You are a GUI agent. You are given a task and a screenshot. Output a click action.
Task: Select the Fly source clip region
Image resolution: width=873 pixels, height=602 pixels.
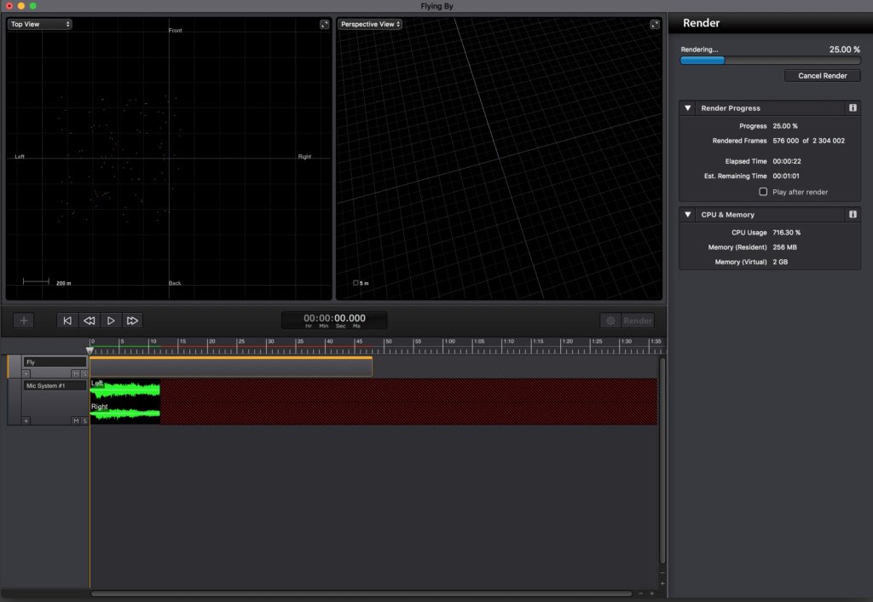click(231, 367)
